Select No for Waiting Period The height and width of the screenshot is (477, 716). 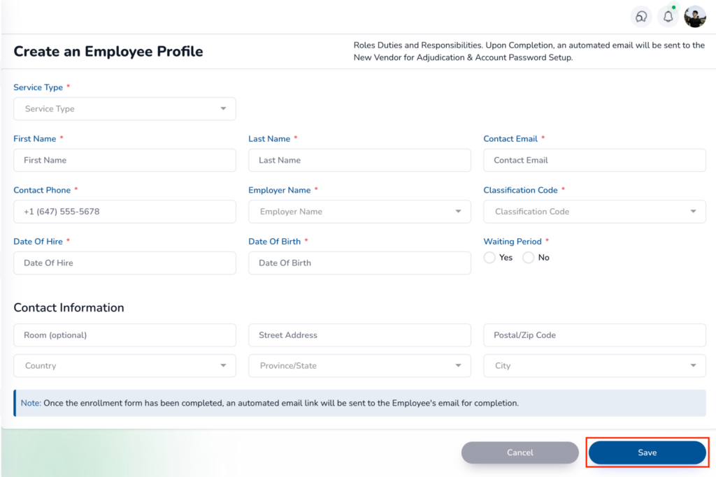click(x=529, y=258)
